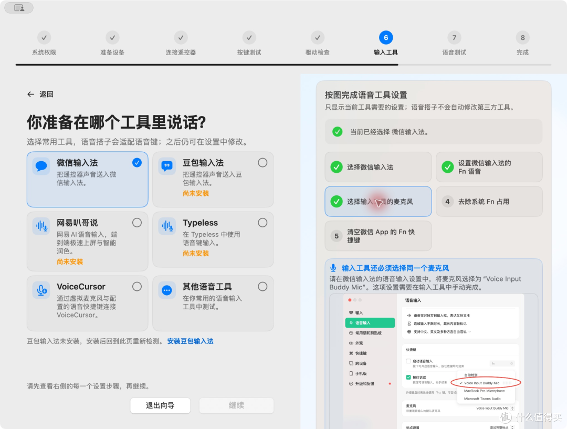Click the 退出向导 button
The image size is (567, 429).
[160, 405]
